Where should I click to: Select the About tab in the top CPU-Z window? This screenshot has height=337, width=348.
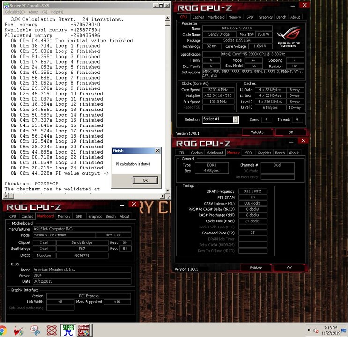[x=295, y=17]
